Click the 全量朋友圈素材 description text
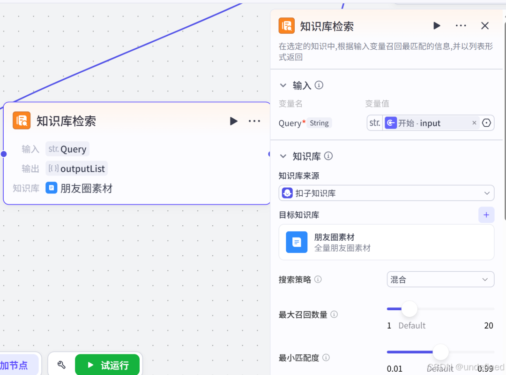This screenshot has width=506, height=375. [342, 248]
